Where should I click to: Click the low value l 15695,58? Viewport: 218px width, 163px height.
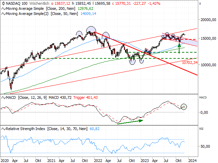pyautogui.click(x=102, y=3)
